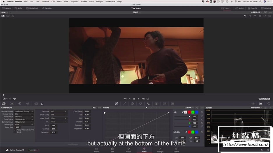Open the Key palette icon
Viewport: 273px width, 153px height.
[x=156, y=104]
